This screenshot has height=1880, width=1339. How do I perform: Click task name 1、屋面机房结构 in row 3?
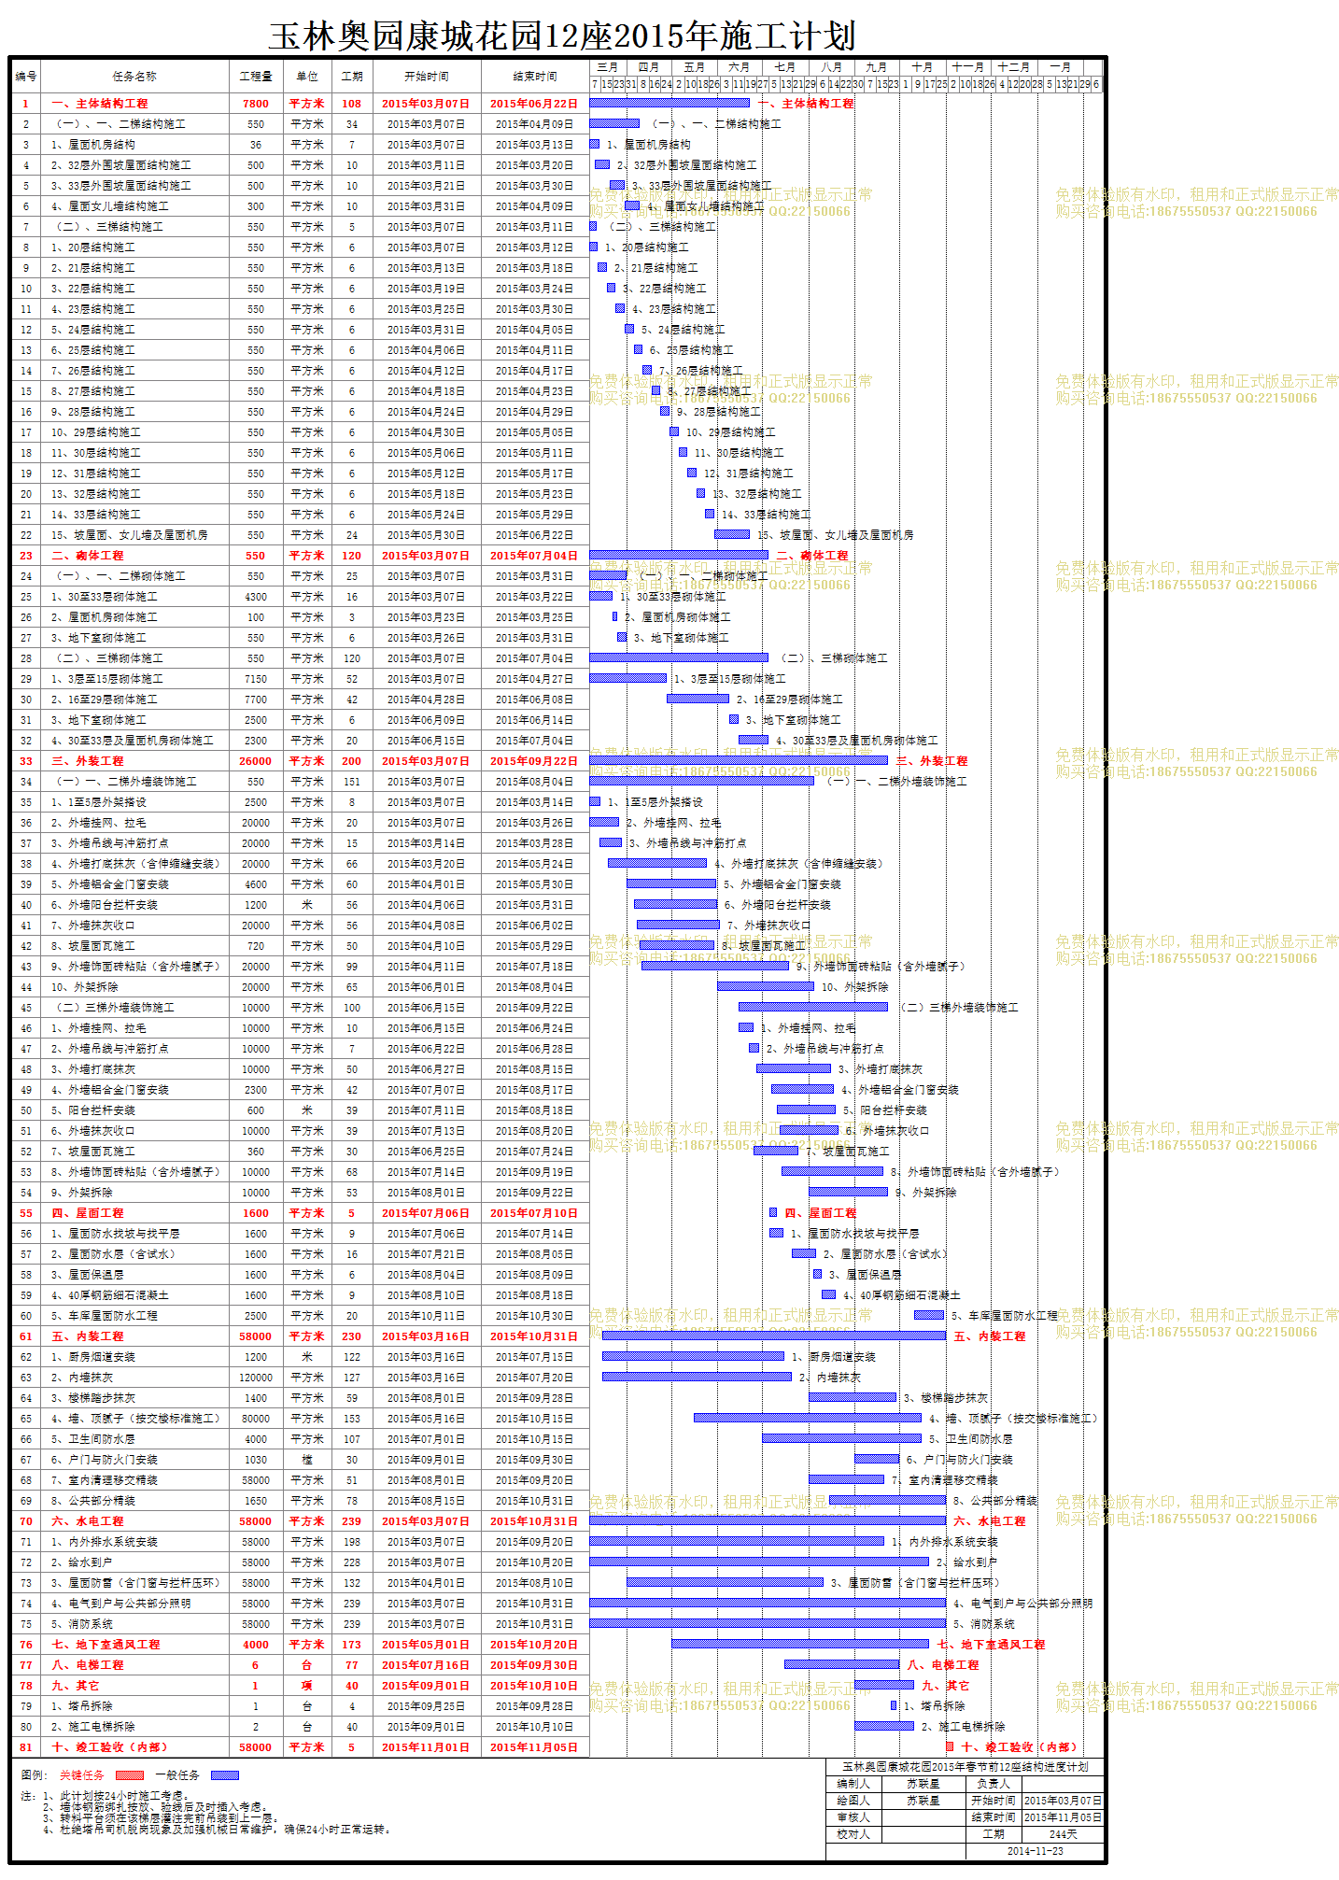(x=93, y=145)
